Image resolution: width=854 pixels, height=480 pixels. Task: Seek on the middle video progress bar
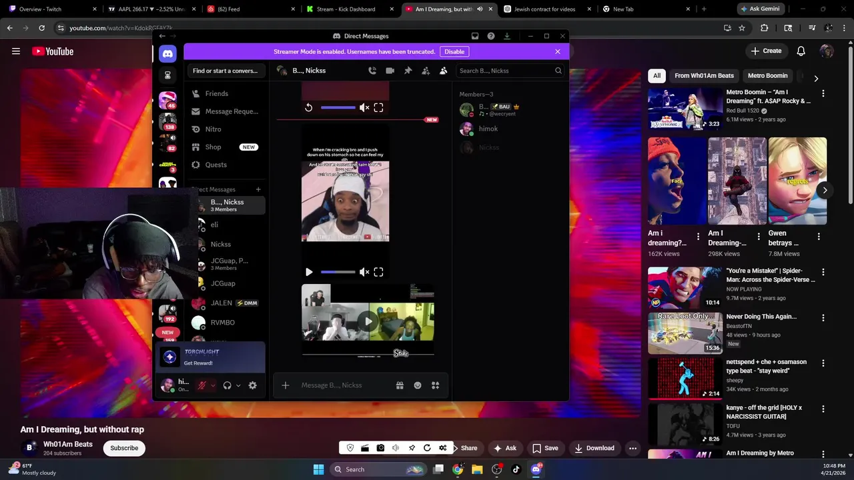[338, 272]
